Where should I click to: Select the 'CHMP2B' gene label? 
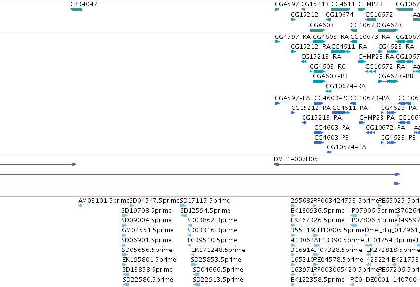pos(371,4)
